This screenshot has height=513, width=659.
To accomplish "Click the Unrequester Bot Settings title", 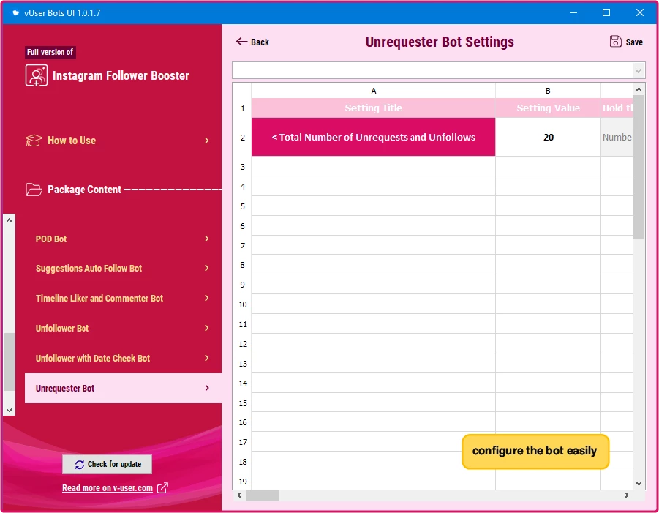I will (x=440, y=42).
